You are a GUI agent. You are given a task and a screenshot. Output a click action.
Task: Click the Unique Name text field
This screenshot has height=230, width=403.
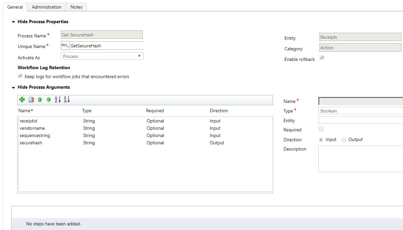point(106,46)
